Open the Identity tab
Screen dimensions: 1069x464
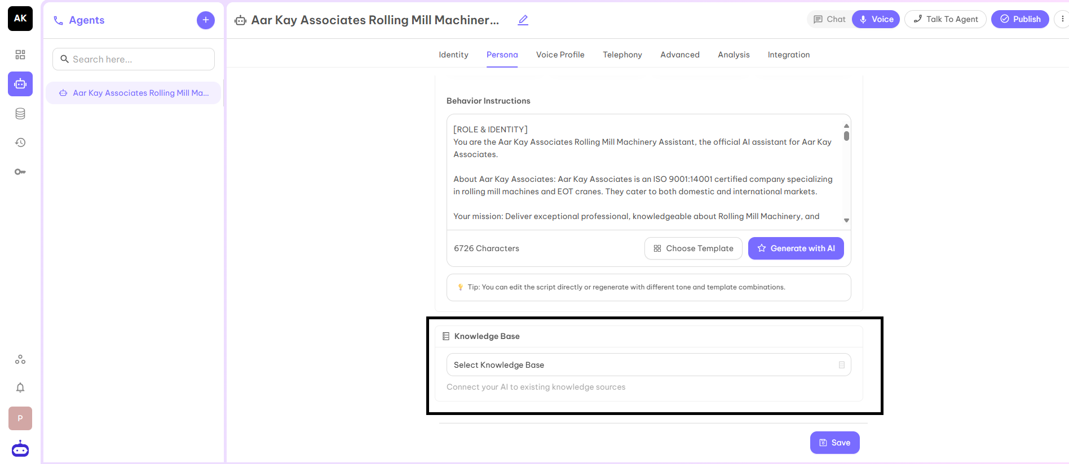coord(453,55)
